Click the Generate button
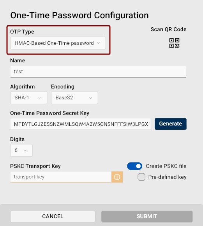 click(x=171, y=124)
